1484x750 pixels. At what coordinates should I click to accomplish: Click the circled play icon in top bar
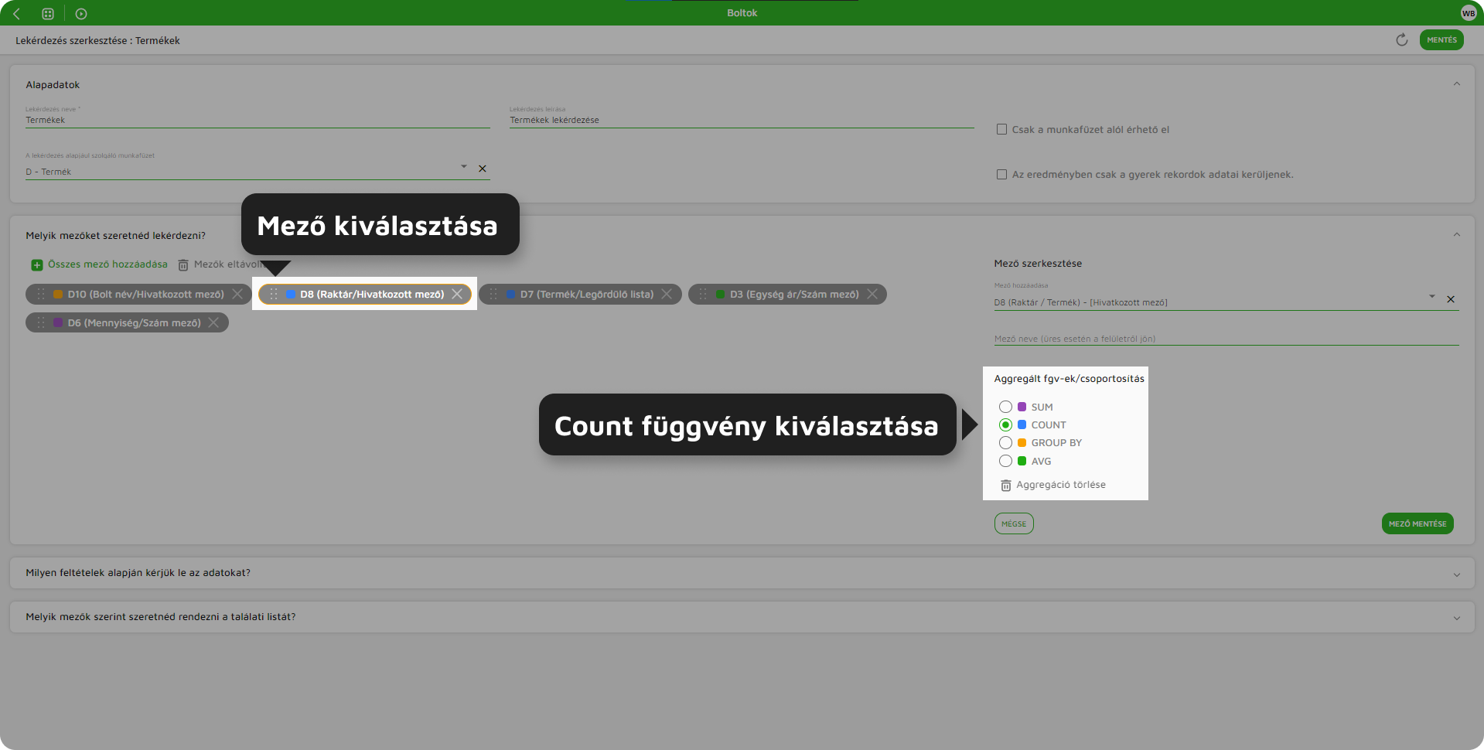tap(81, 13)
